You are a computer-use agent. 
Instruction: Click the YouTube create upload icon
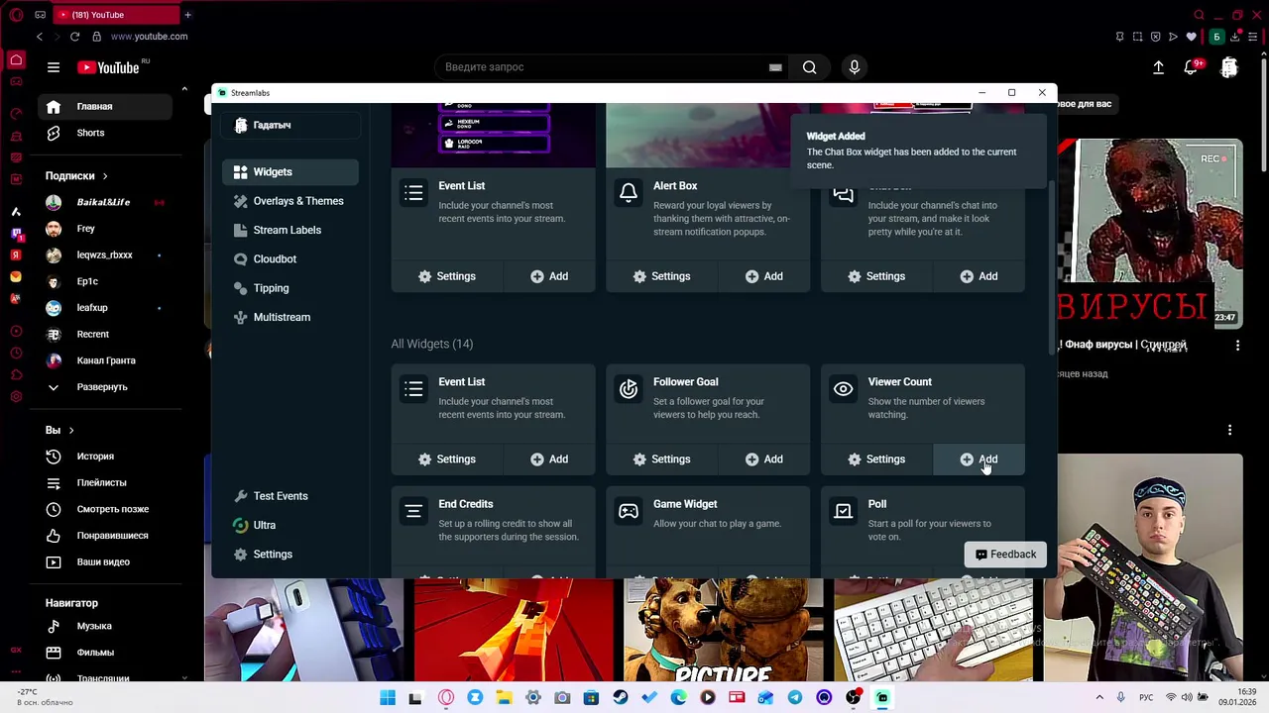pyautogui.click(x=1158, y=67)
